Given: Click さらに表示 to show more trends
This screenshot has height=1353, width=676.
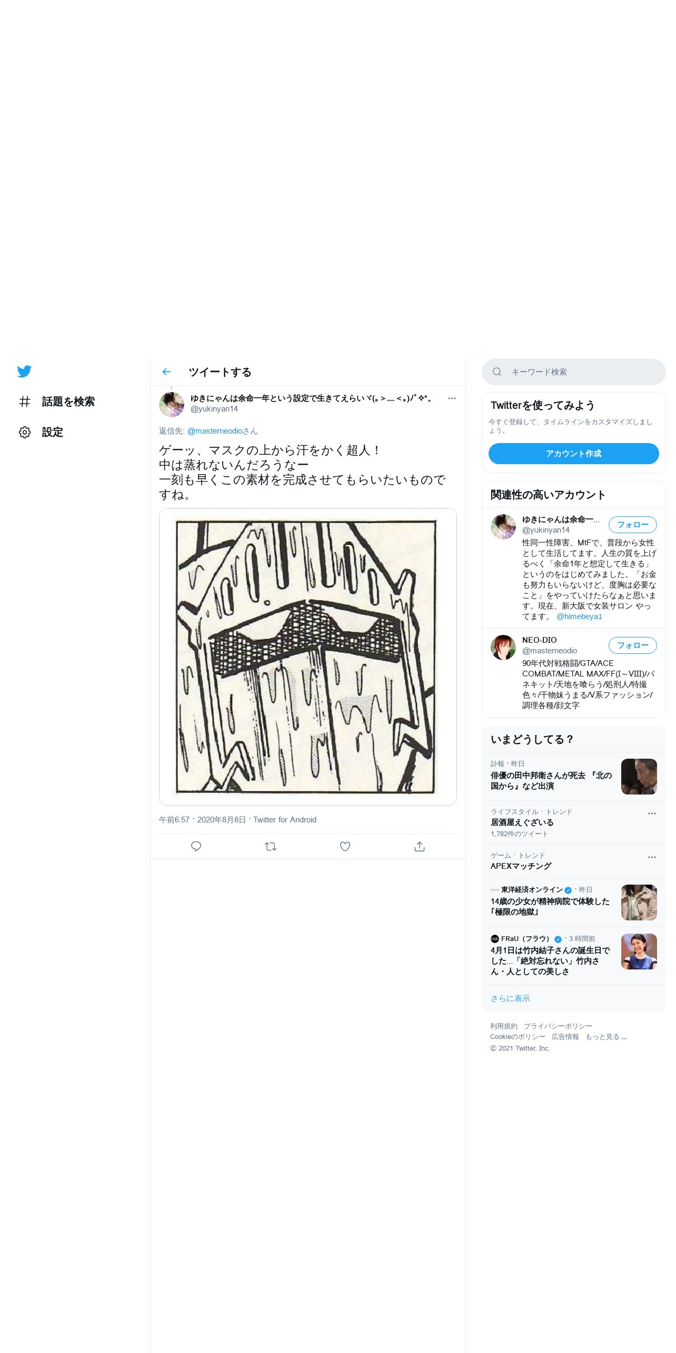Looking at the screenshot, I should pyautogui.click(x=510, y=998).
